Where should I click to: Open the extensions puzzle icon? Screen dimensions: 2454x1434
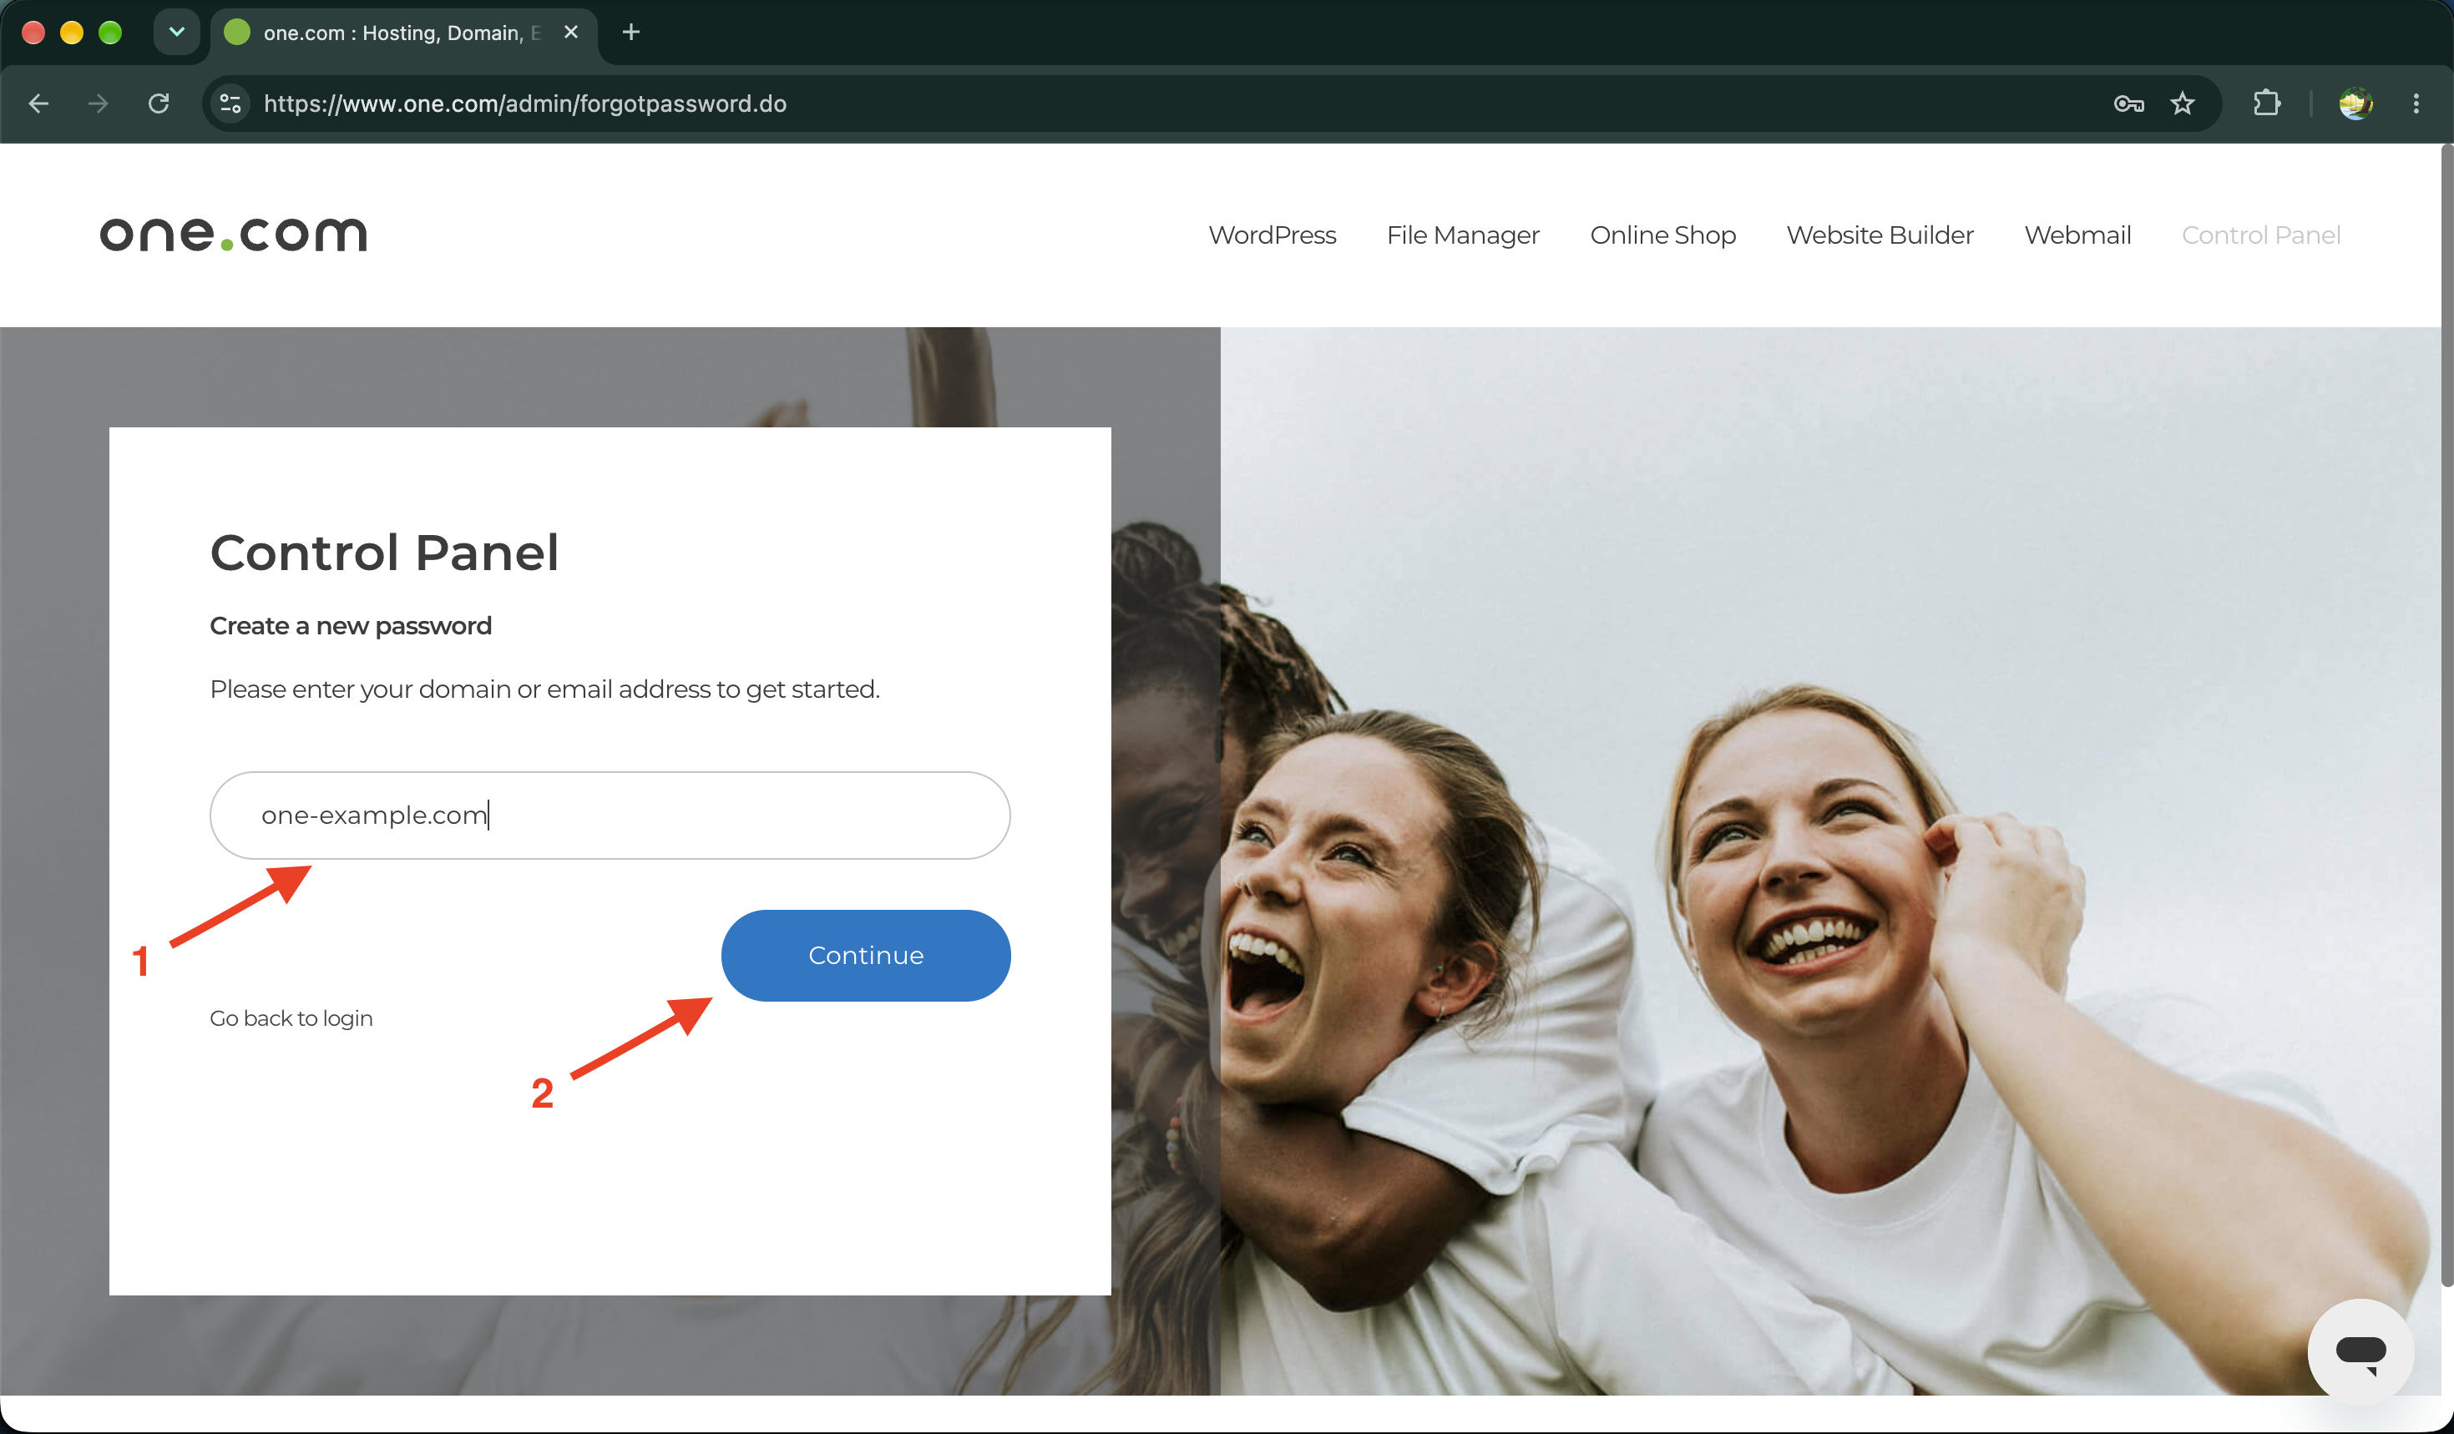click(2267, 104)
